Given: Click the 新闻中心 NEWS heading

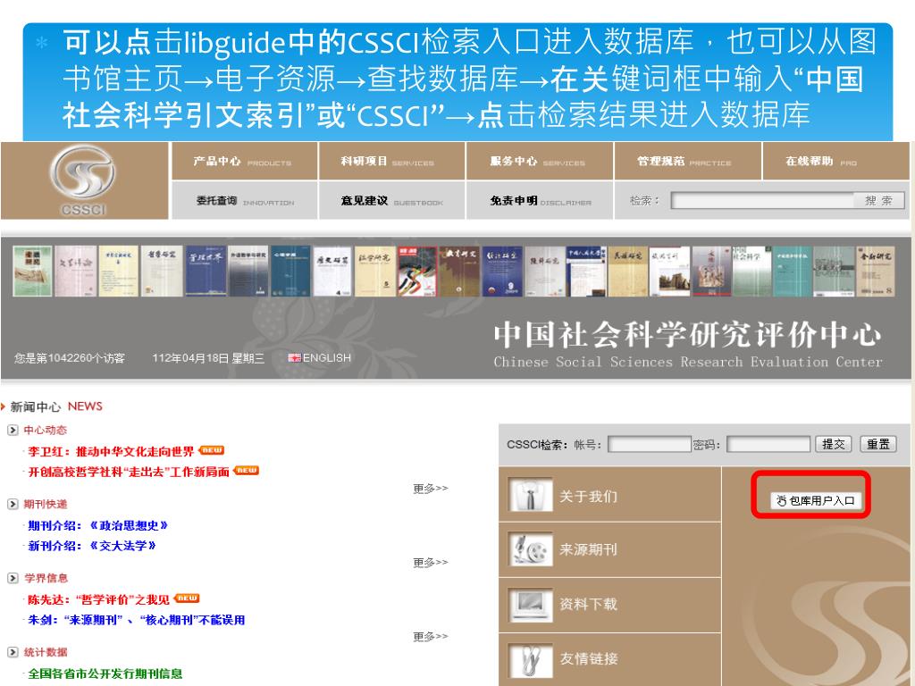Looking at the screenshot, I should click(x=56, y=406).
